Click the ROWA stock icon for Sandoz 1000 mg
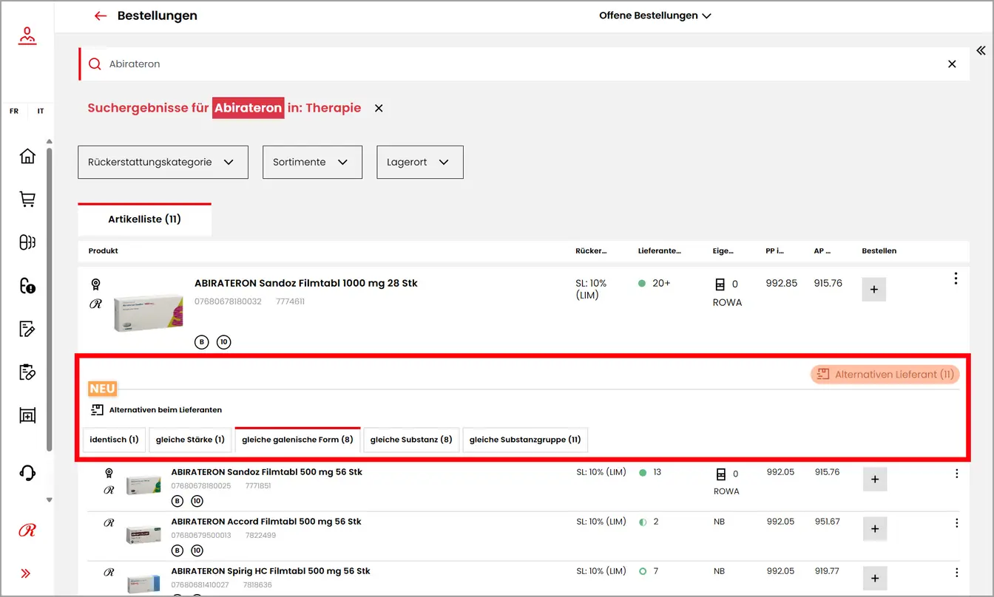This screenshot has height=597, width=994. coord(720,284)
